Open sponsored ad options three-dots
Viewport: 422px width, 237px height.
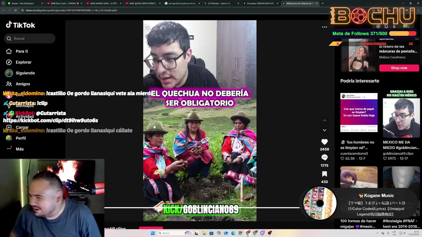[x=417, y=39]
